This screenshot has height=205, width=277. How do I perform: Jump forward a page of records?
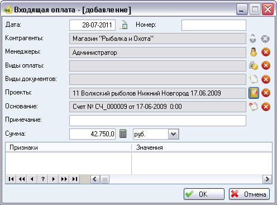(x=64, y=179)
